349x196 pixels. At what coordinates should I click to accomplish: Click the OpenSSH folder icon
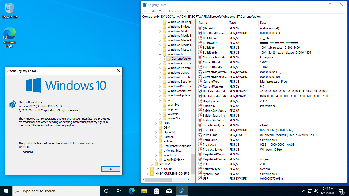point(160,132)
